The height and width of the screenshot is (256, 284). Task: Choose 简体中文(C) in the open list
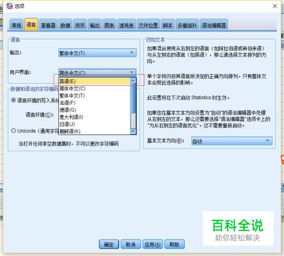click(x=94, y=89)
